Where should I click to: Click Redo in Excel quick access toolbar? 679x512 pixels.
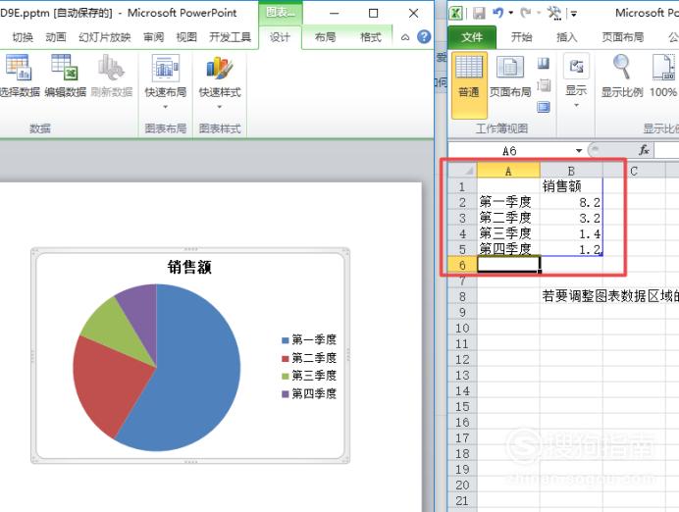pos(525,13)
